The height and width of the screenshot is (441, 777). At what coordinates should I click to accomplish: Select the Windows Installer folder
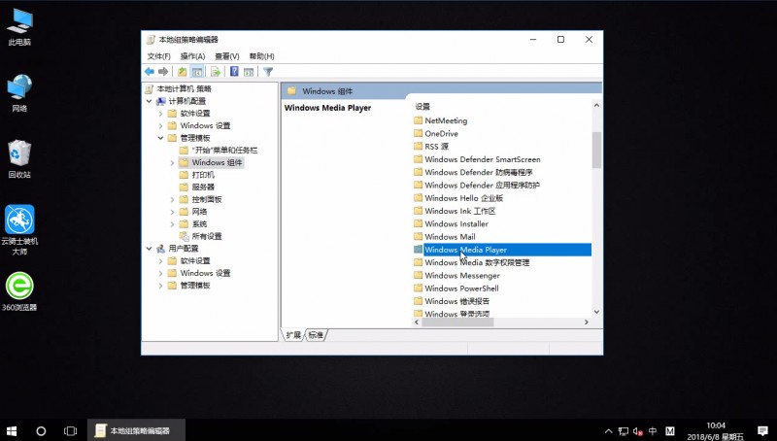(x=456, y=223)
